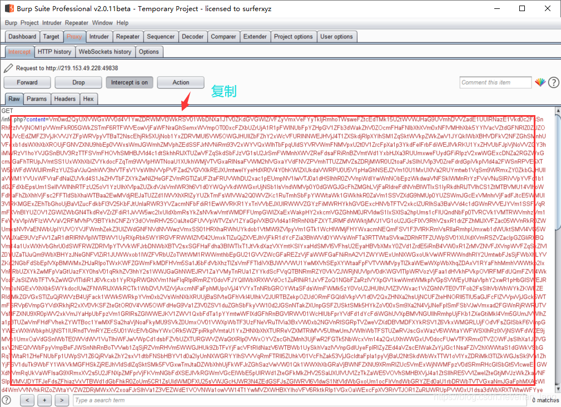
Task: Maximize the Burp Suite window
Action: (522, 8)
